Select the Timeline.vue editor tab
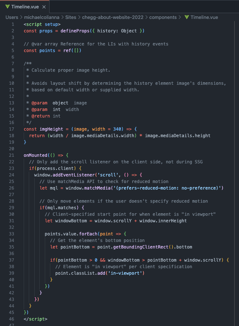 coord(24,7)
